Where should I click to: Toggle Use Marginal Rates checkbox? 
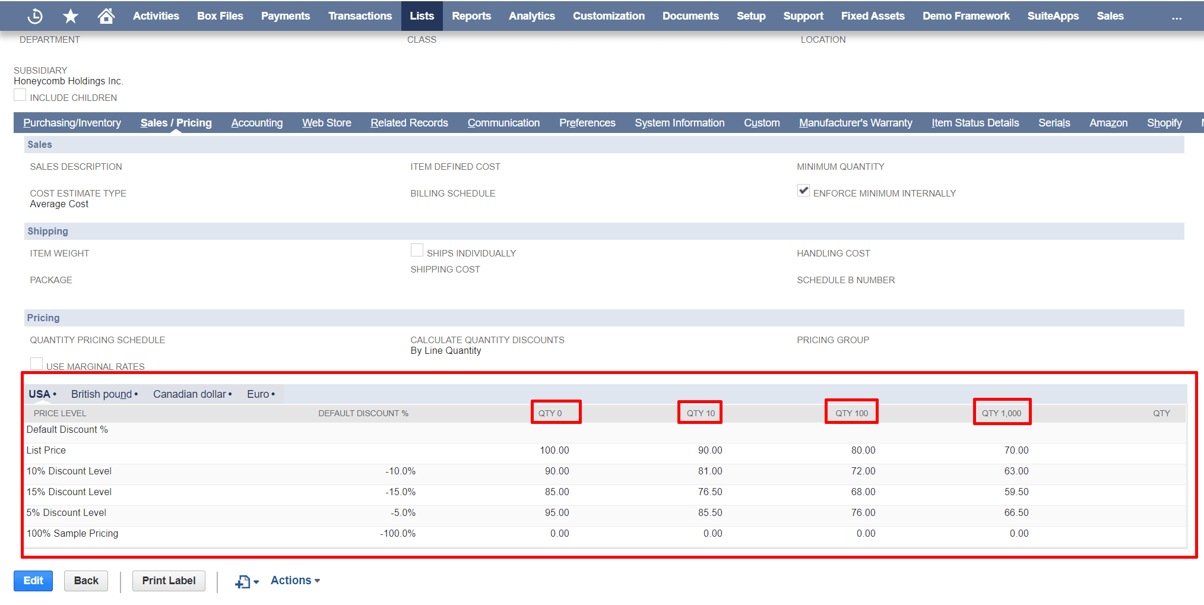point(36,364)
